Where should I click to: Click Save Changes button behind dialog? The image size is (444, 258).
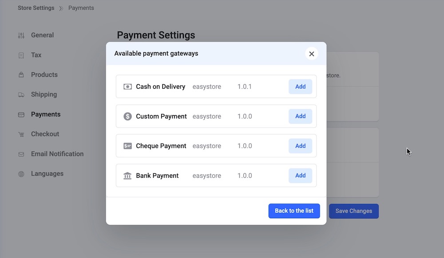pyautogui.click(x=354, y=211)
